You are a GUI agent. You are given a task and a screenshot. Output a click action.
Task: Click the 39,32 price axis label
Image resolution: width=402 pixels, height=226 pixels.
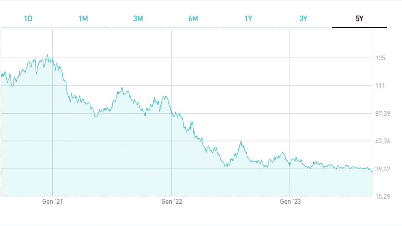tap(383, 169)
